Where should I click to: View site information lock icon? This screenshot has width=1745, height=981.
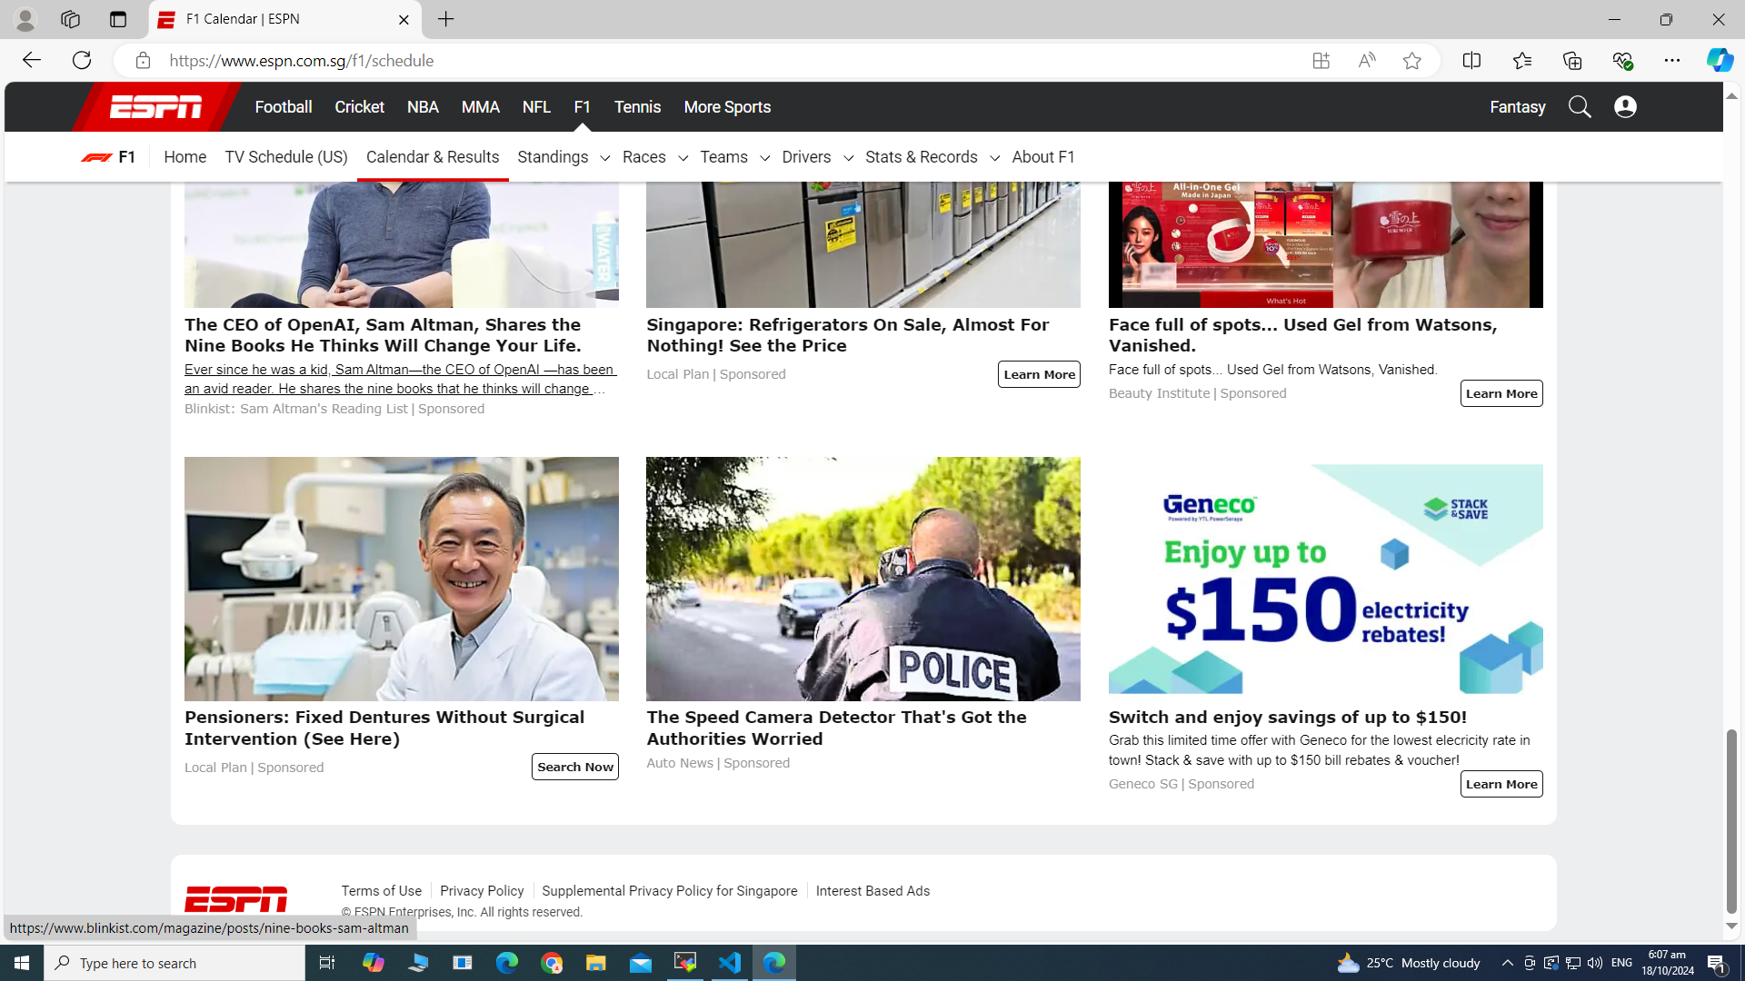tap(143, 61)
